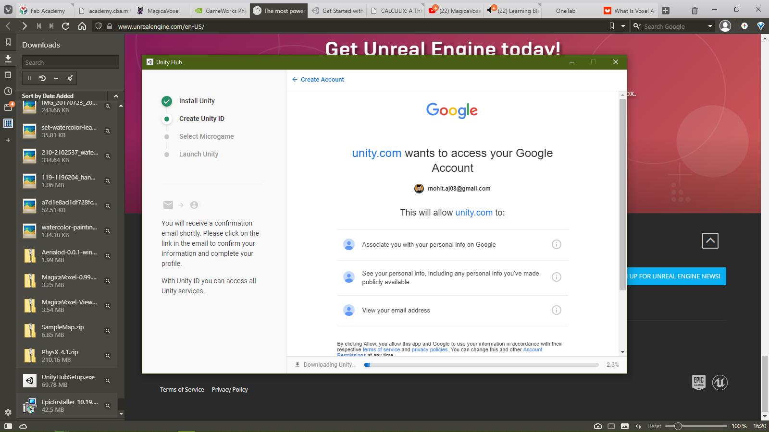Clear finished downloads with broom icon
This screenshot has height=432, width=769.
[70, 78]
